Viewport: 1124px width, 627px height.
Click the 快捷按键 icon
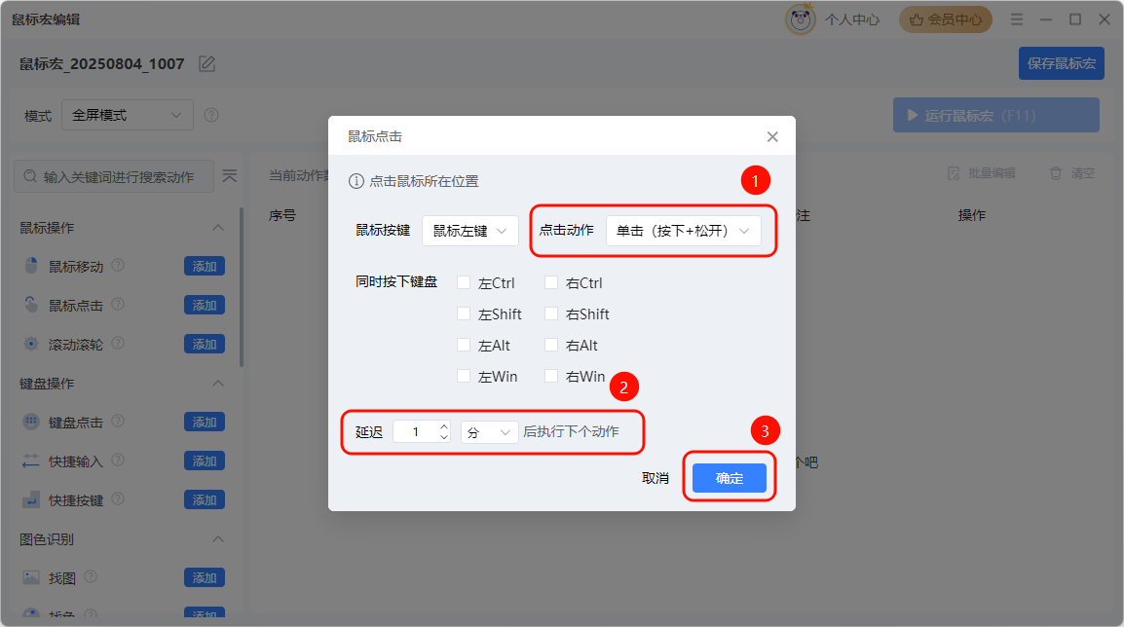(x=31, y=499)
